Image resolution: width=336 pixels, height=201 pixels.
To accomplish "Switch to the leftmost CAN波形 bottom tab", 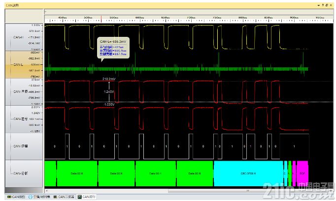I will [16, 197].
